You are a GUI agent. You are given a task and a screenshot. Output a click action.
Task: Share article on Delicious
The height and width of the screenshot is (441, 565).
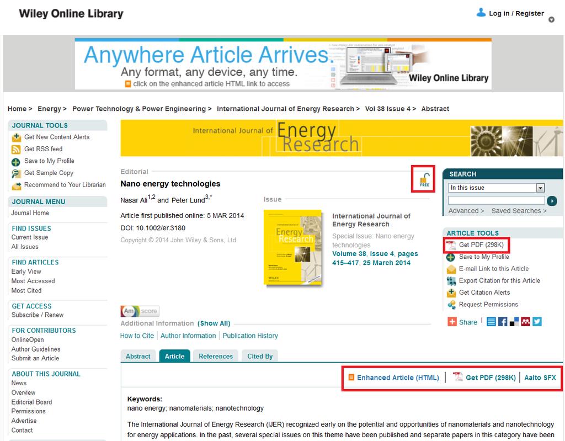[x=514, y=322]
